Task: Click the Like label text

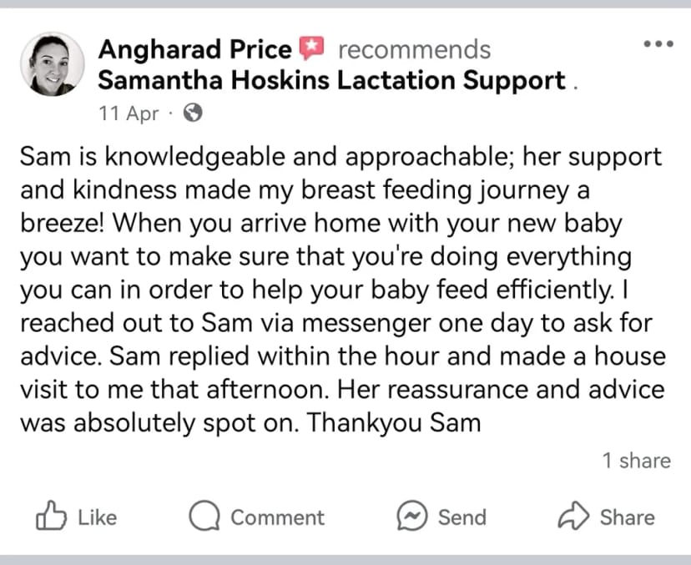Action: pyautogui.click(x=98, y=517)
